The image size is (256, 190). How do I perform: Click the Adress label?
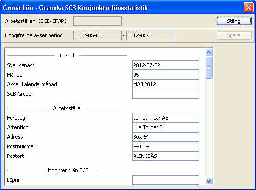pos(15,137)
